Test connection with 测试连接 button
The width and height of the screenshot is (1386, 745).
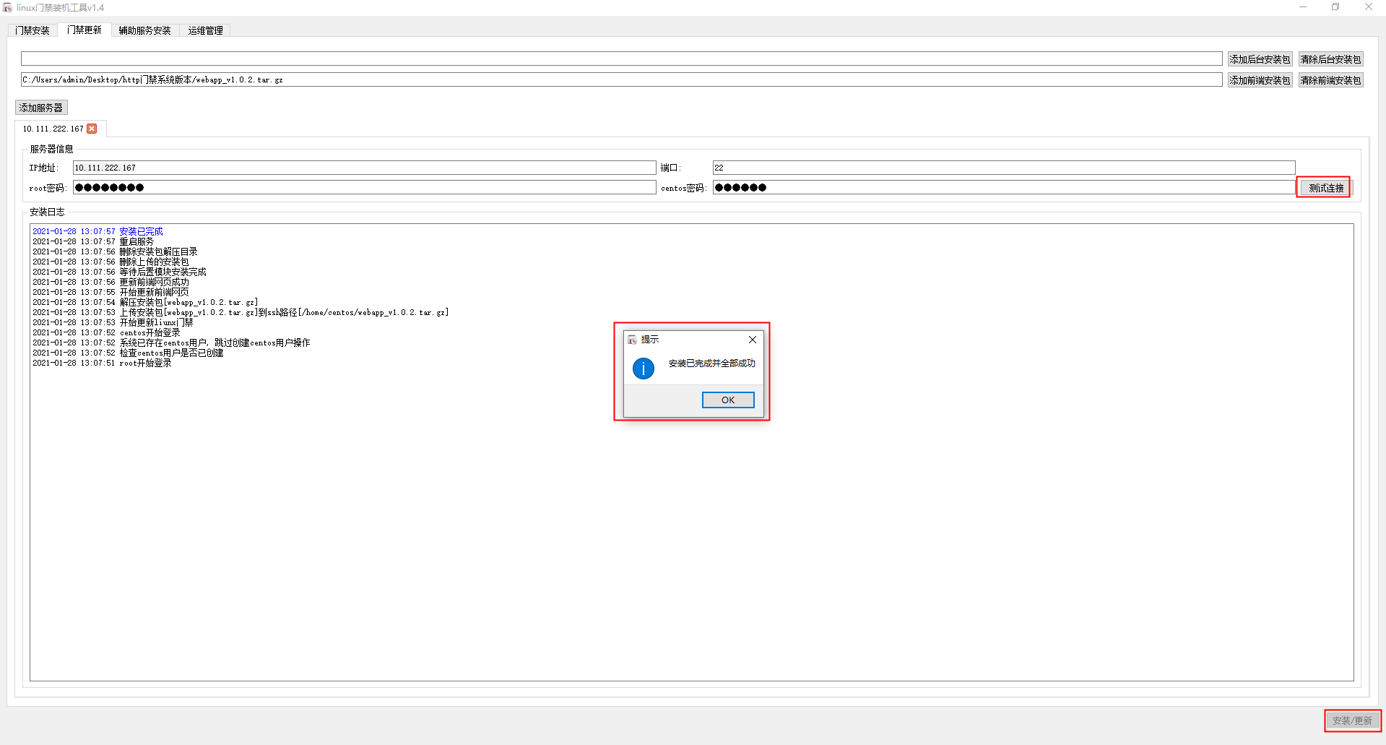pyautogui.click(x=1326, y=188)
